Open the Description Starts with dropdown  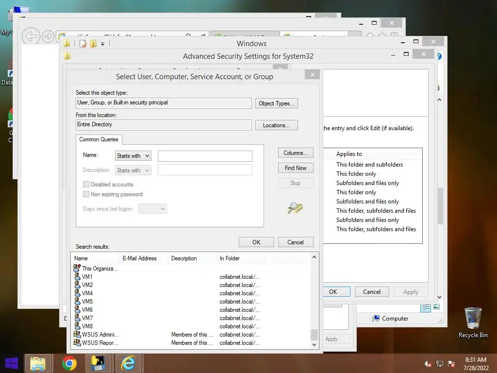click(133, 170)
